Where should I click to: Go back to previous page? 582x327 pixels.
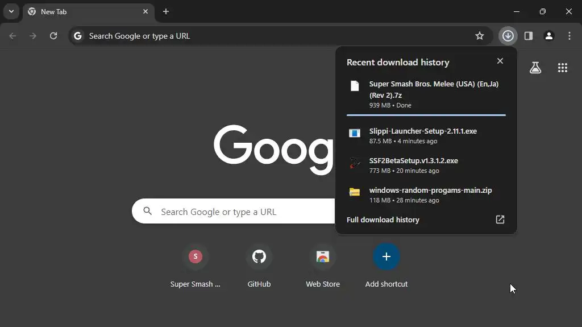[x=13, y=36]
